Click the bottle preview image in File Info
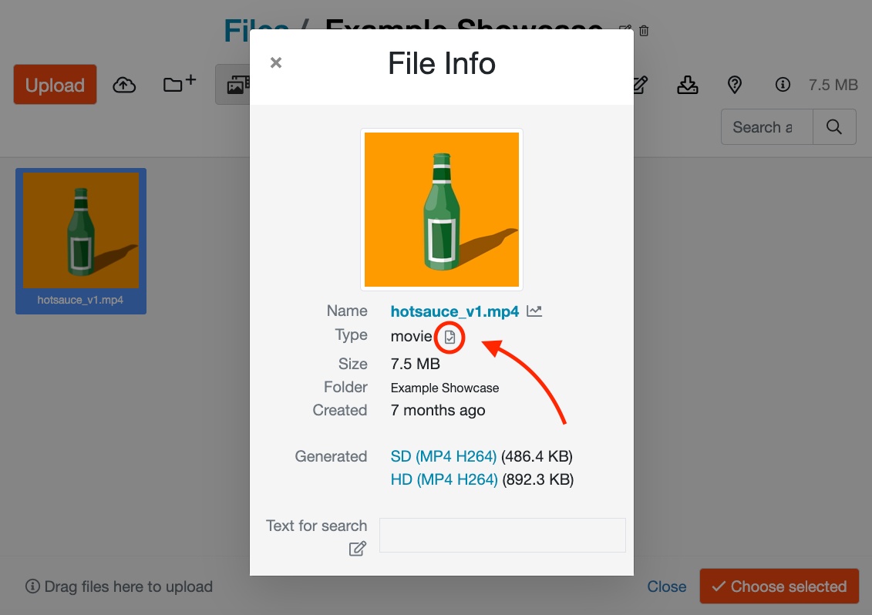The height and width of the screenshot is (615, 872). pyautogui.click(x=442, y=209)
